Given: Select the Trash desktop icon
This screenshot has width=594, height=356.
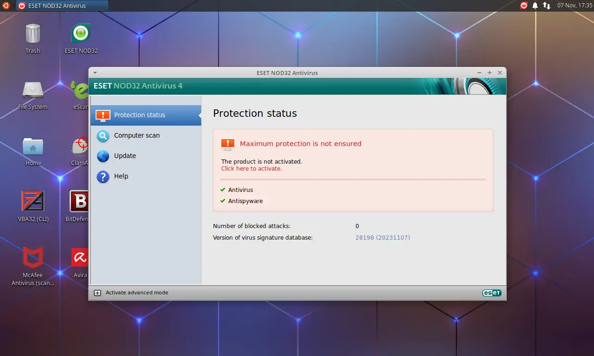Looking at the screenshot, I should (33, 38).
